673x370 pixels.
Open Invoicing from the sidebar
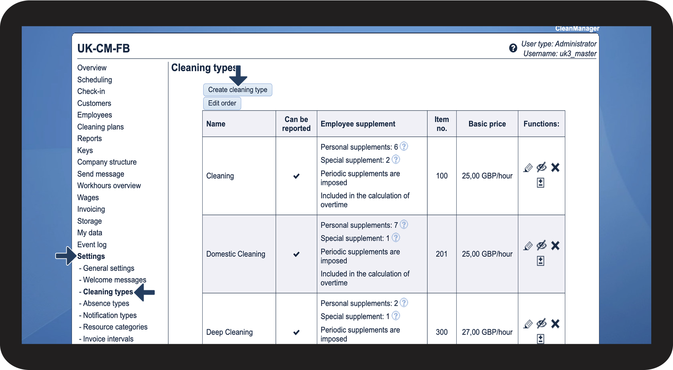pyautogui.click(x=91, y=209)
